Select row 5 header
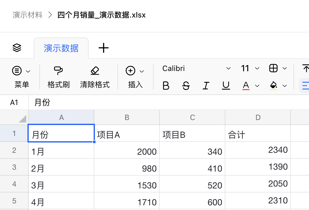The height and width of the screenshot is (210, 309). pyautogui.click(x=14, y=201)
